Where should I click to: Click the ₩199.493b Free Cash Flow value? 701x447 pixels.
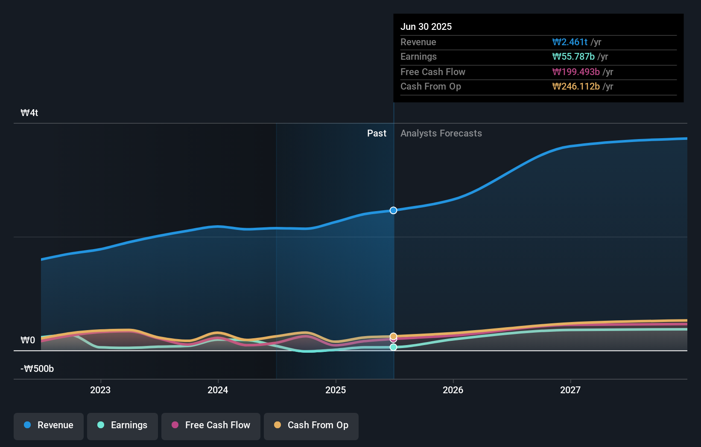tap(575, 72)
